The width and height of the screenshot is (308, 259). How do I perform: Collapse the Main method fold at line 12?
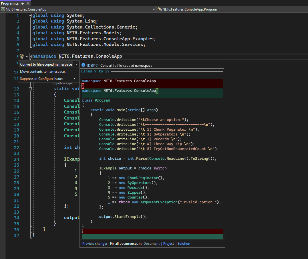point(30,88)
